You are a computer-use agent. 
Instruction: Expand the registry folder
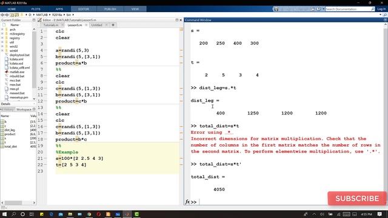pos(2,38)
